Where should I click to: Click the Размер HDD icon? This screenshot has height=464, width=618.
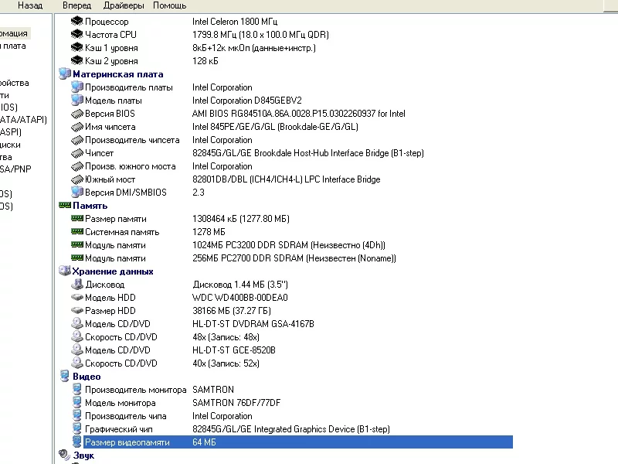[76, 311]
